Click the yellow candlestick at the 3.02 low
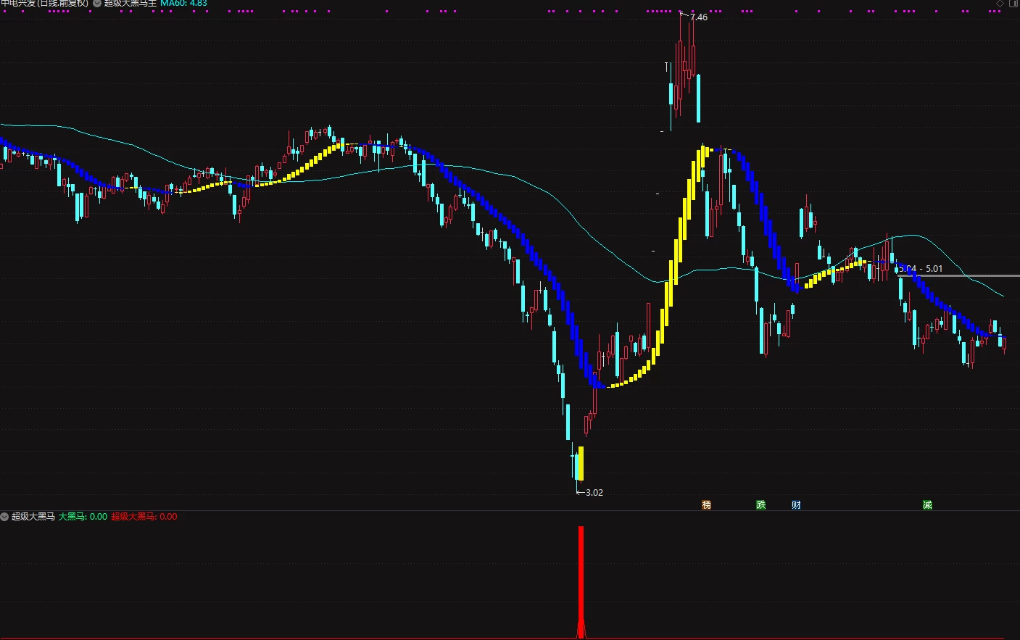Image resolution: width=1020 pixels, height=640 pixels. click(581, 463)
